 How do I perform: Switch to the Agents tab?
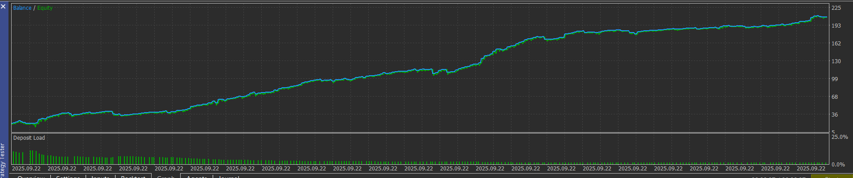[197, 176]
